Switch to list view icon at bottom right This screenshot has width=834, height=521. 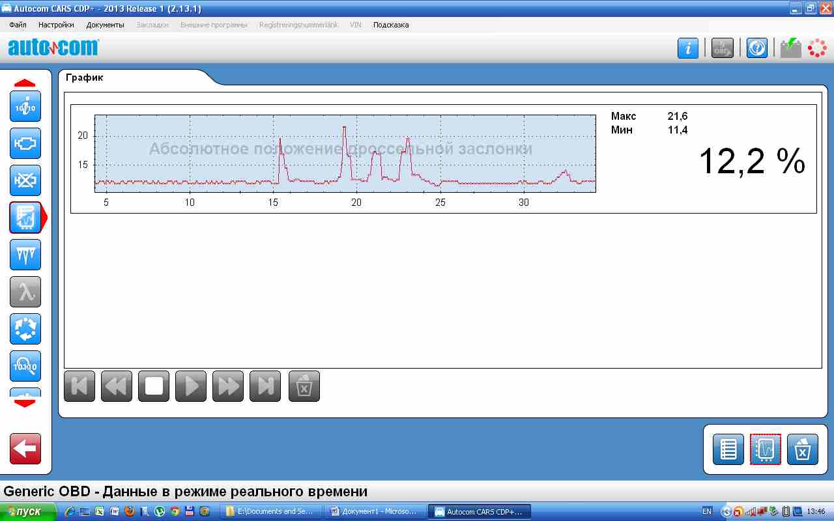pyautogui.click(x=728, y=449)
